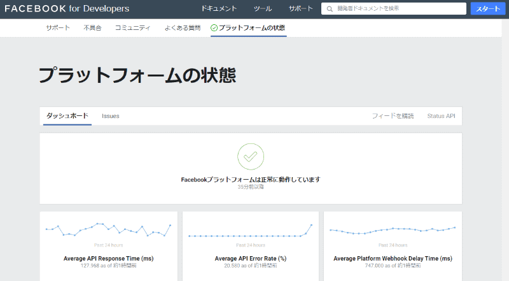The image size is (509, 281).
Task: Go to サポート in the sub navigation
Action: (58, 28)
